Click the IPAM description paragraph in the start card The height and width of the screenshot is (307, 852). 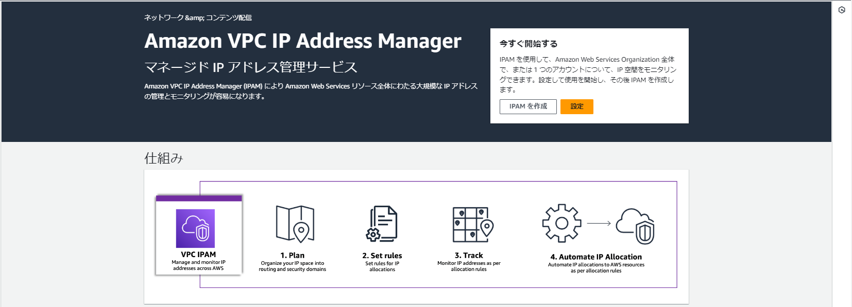[588, 75]
